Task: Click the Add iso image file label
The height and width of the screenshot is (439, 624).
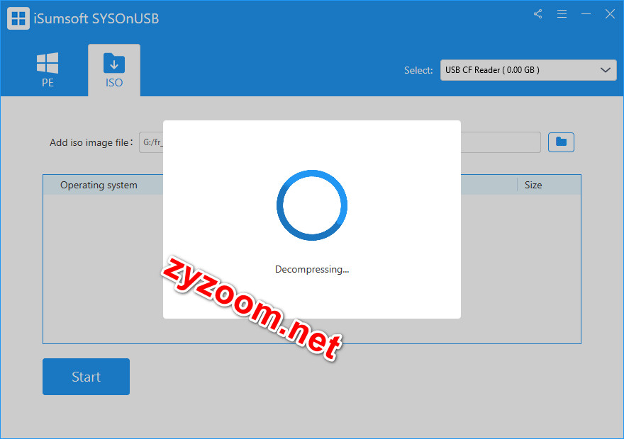Action: pyautogui.click(x=91, y=142)
